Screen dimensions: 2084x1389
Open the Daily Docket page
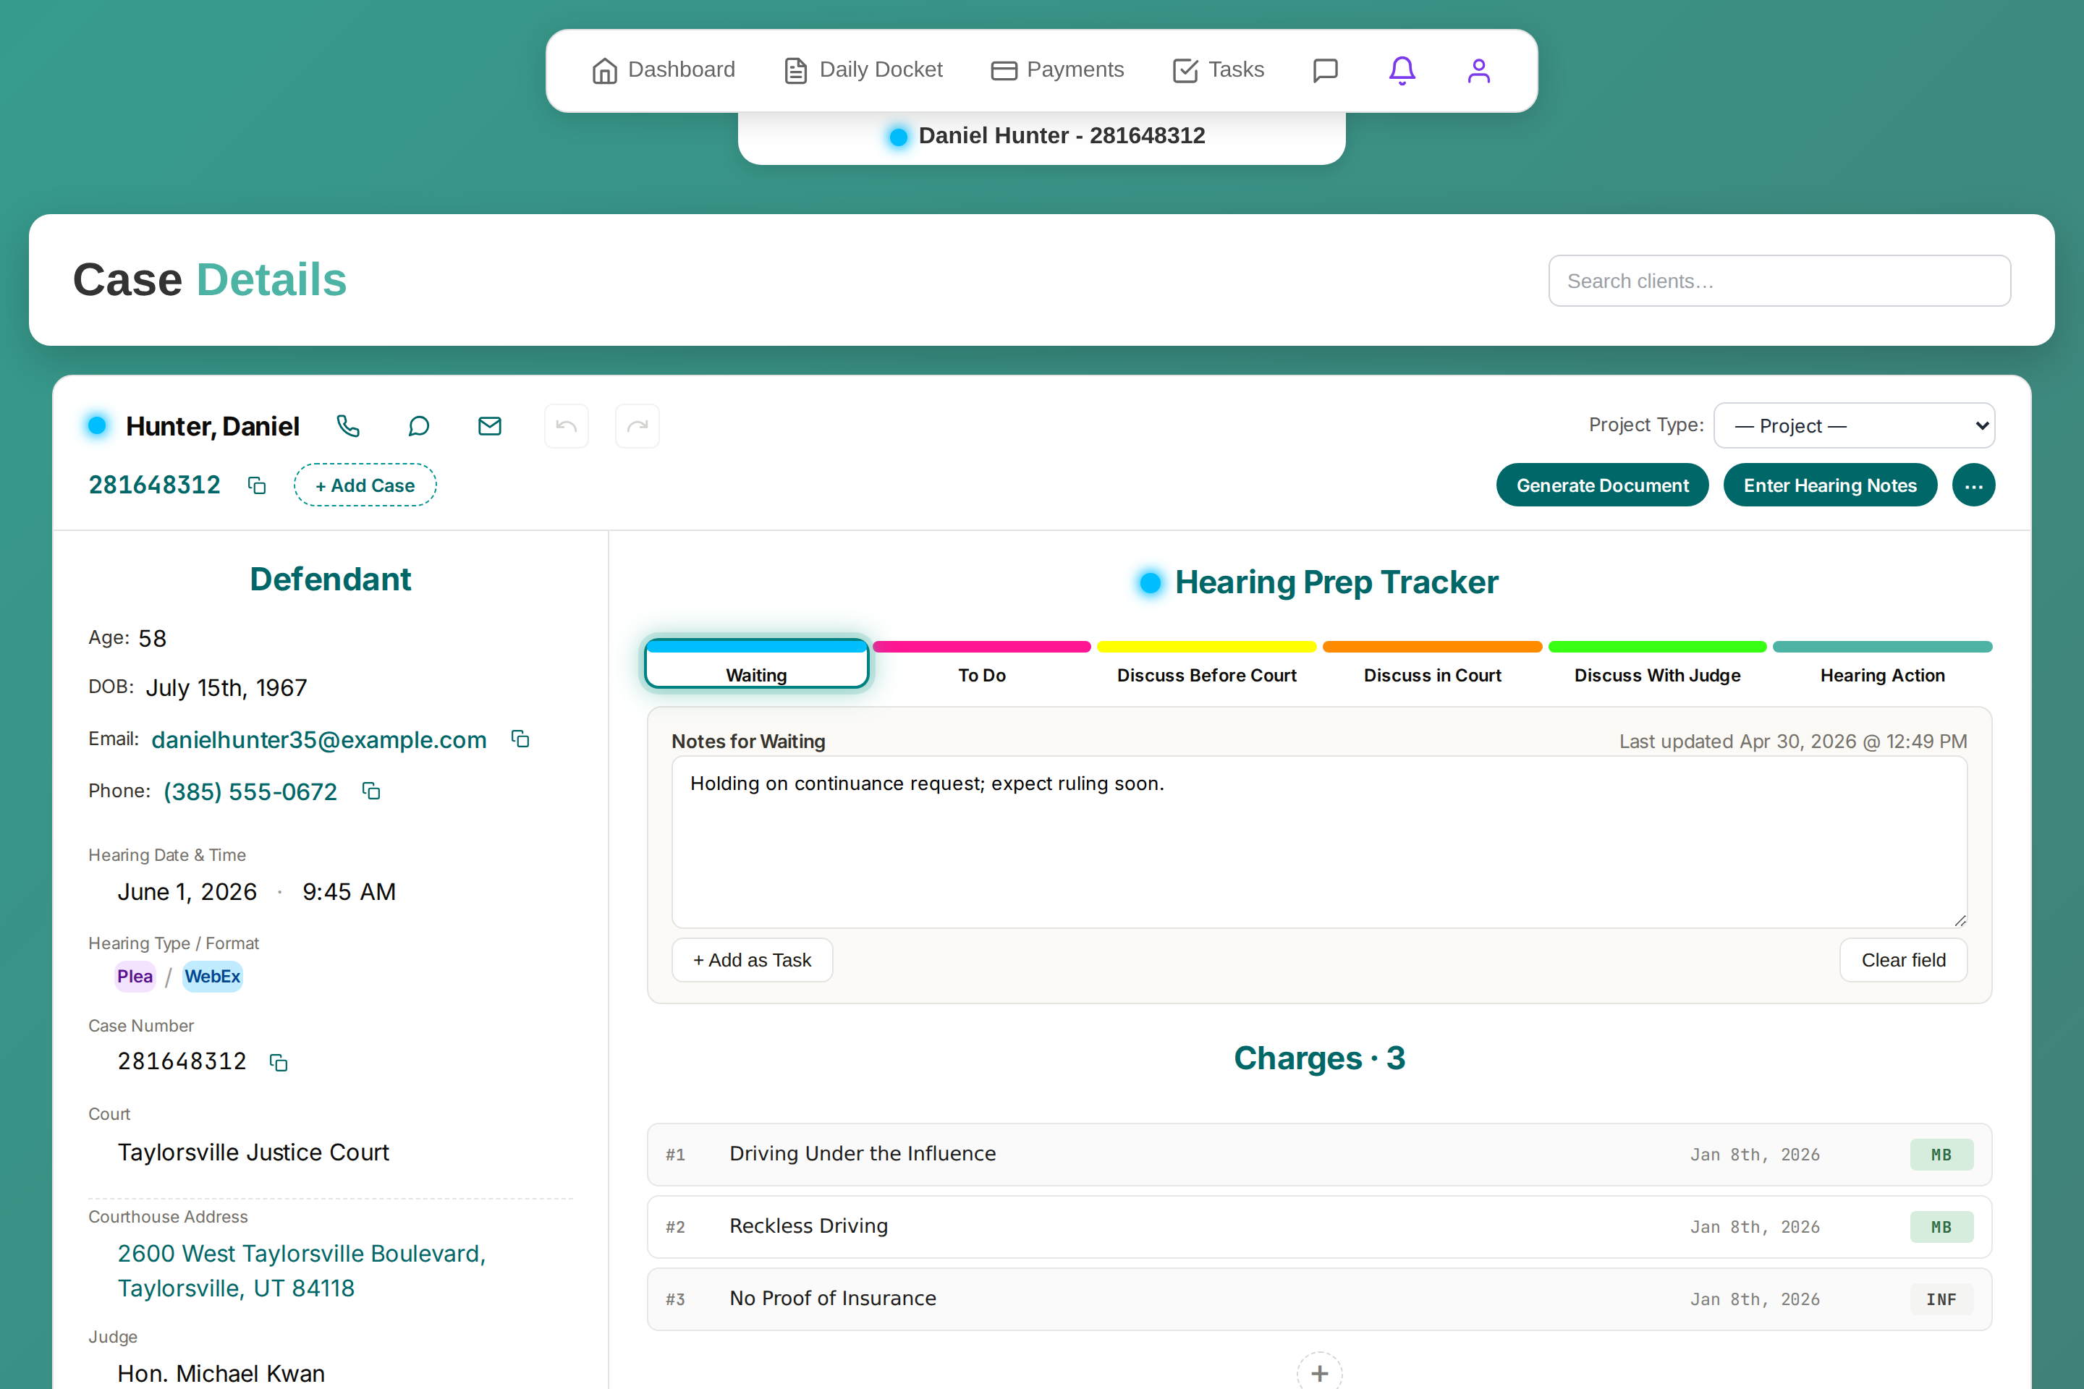[x=863, y=70]
